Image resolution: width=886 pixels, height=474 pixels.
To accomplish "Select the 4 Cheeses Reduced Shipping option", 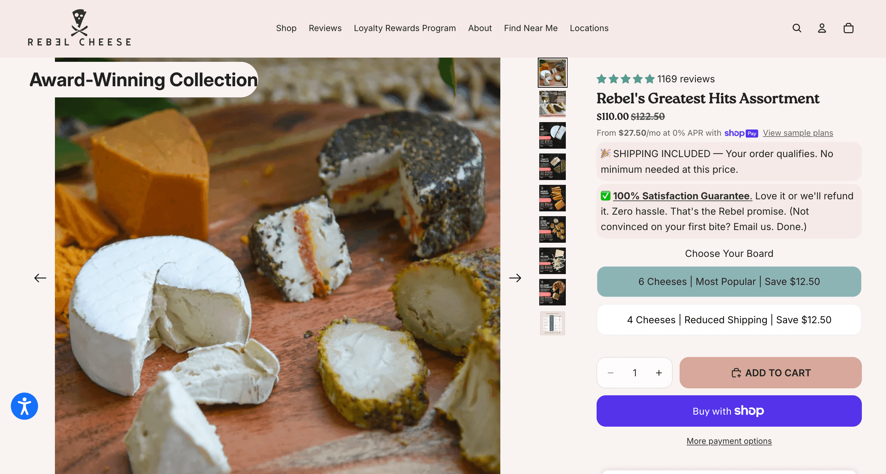I will (729, 320).
